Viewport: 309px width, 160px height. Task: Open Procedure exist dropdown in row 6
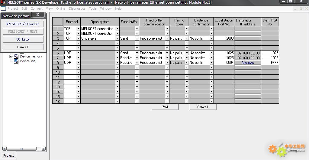pos(167,53)
